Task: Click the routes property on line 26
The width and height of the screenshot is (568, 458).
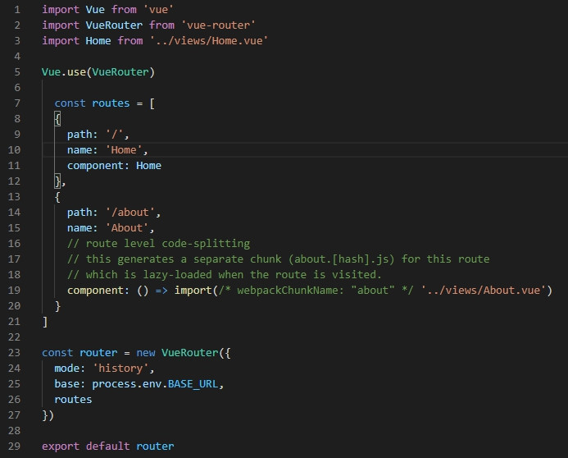Action: pyautogui.click(x=73, y=399)
